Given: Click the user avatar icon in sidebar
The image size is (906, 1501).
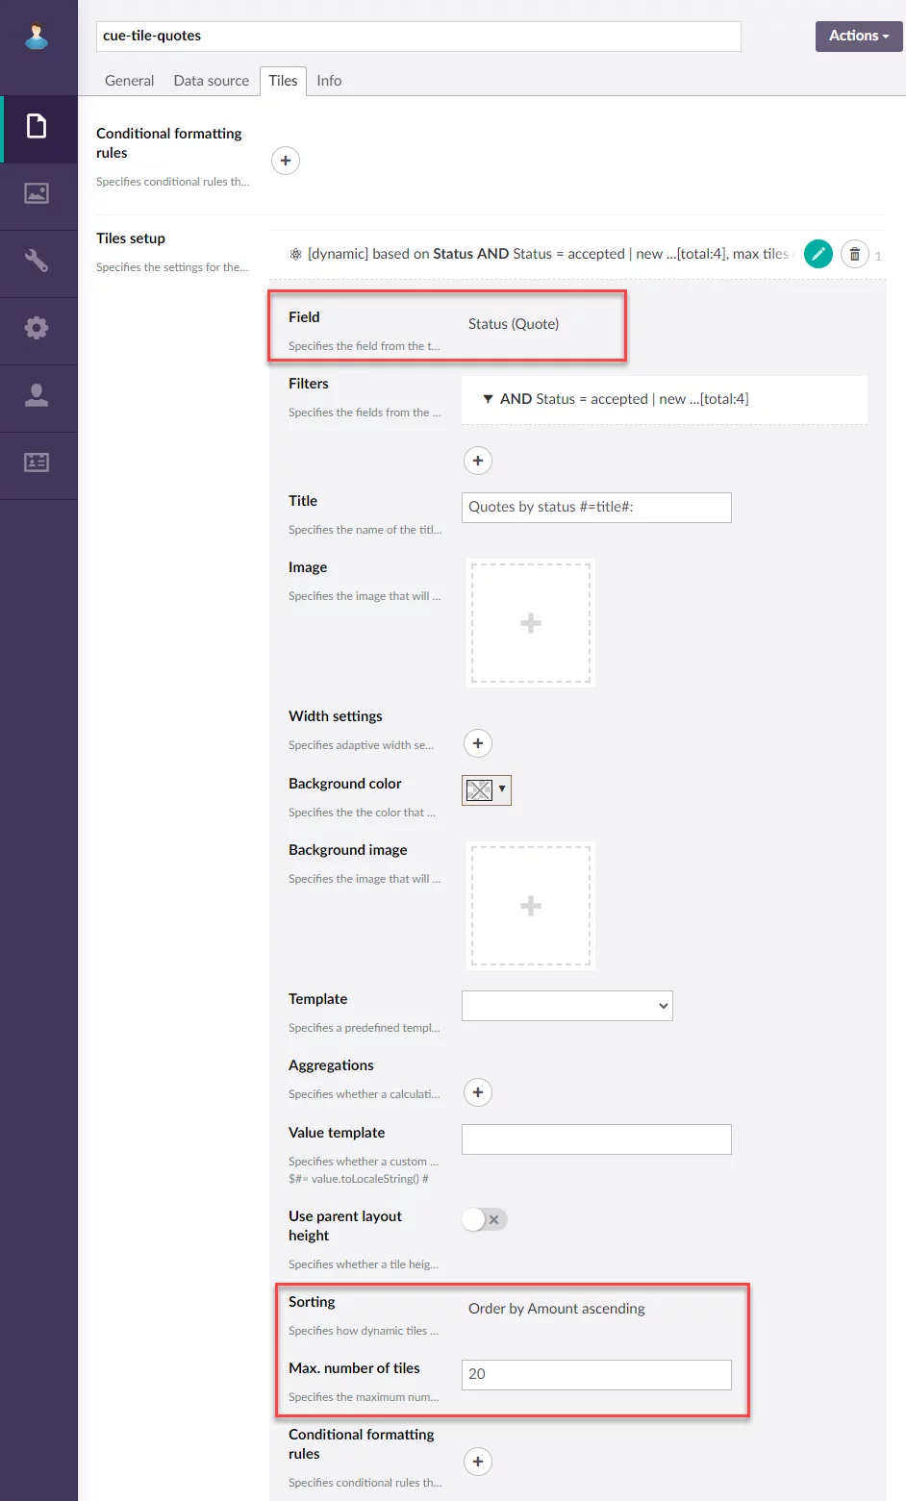Looking at the screenshot, I should click(x=37, y=37).
